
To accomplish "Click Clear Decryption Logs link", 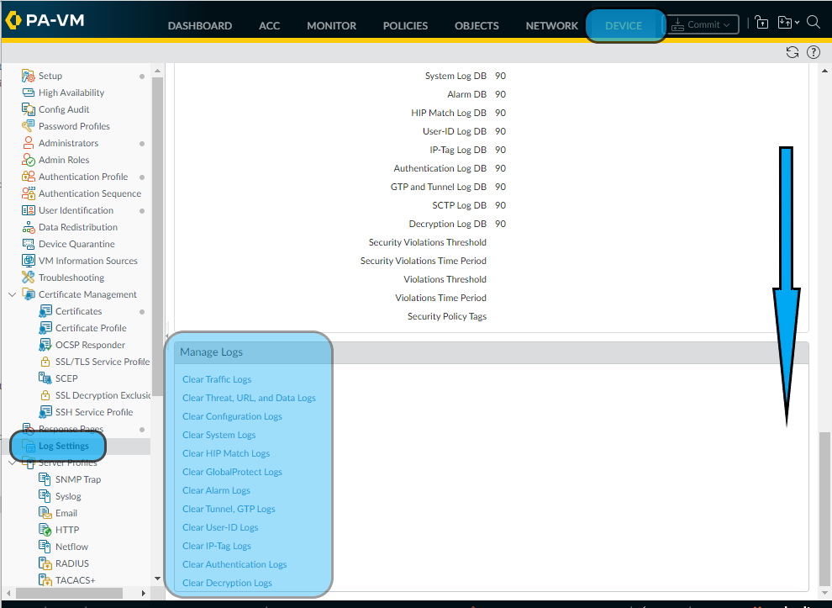I will [x=227, y=583].
